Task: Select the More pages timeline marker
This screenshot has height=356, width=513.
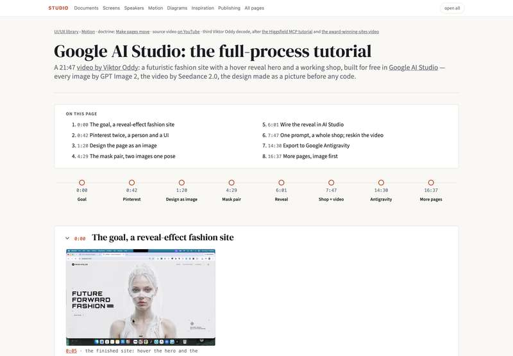Action: coord(431,182)
